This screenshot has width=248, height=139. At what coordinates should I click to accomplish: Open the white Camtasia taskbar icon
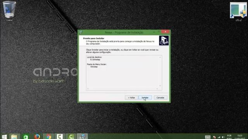(x=60, y=137)
